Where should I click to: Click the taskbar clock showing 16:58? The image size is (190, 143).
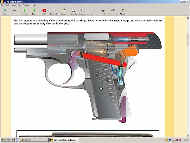(185, 140)
